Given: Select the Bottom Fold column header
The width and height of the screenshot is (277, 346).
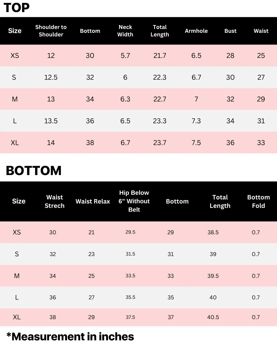Looking at the screenshot, I should [258, 201].
